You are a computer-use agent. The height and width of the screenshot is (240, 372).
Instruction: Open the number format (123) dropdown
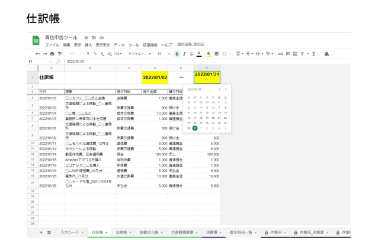click(x=118, y=54)
